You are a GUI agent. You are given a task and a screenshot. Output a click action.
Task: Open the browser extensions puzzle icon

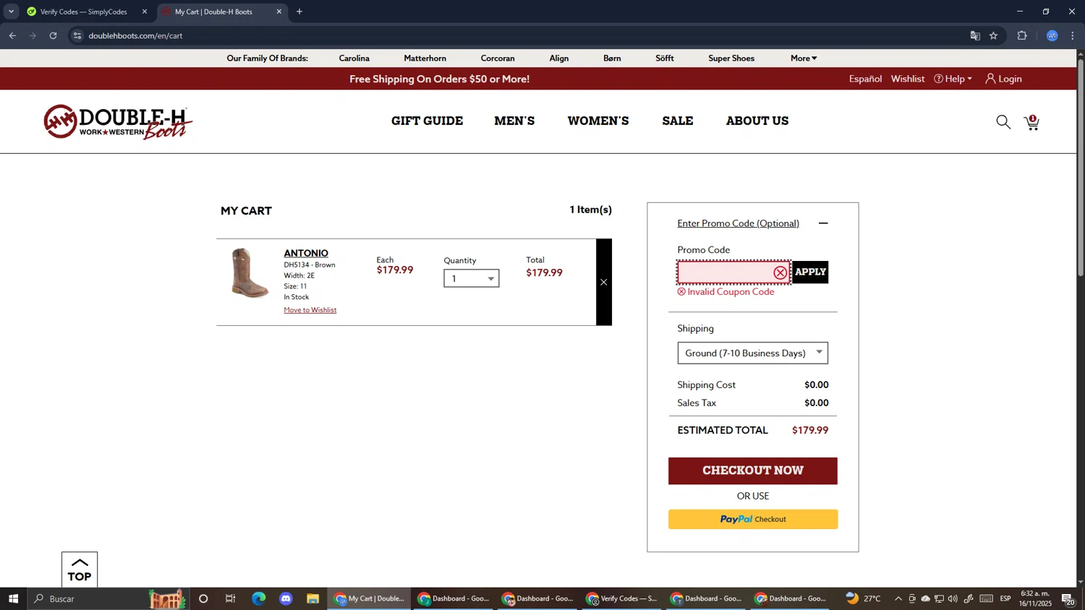tap(1022, 35)
